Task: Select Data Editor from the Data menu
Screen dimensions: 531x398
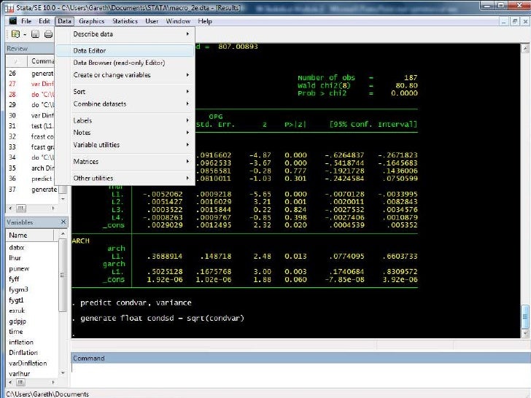Action: (x=90, y=51)
